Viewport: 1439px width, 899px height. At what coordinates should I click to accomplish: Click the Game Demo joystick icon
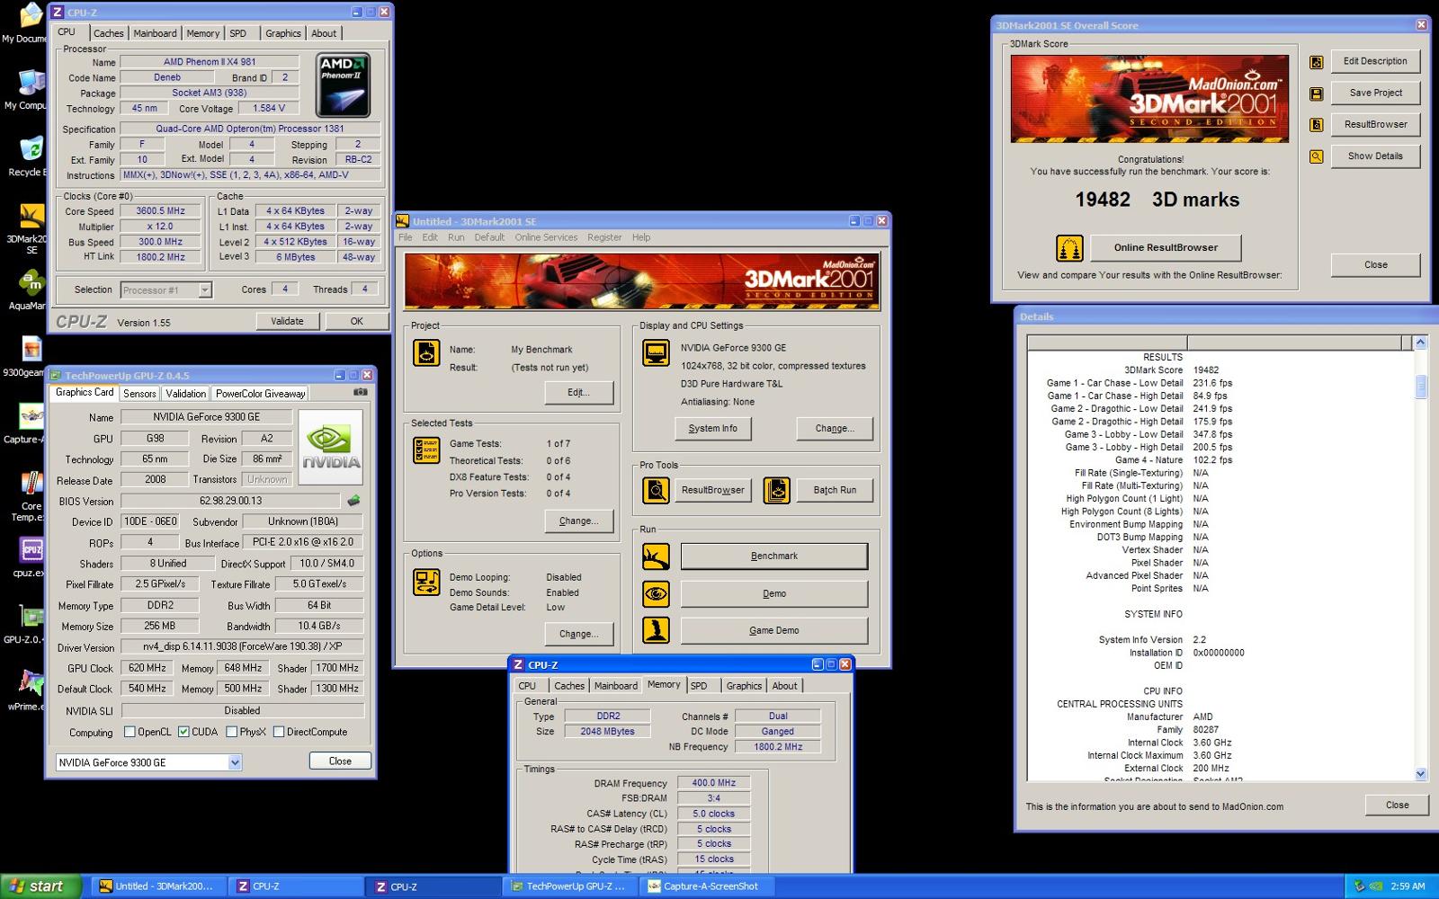tap(656, 630)
